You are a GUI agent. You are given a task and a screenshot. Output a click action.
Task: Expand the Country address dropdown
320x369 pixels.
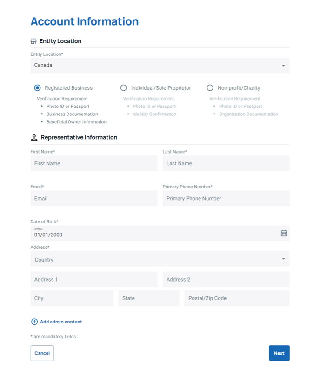pos(160,259)
